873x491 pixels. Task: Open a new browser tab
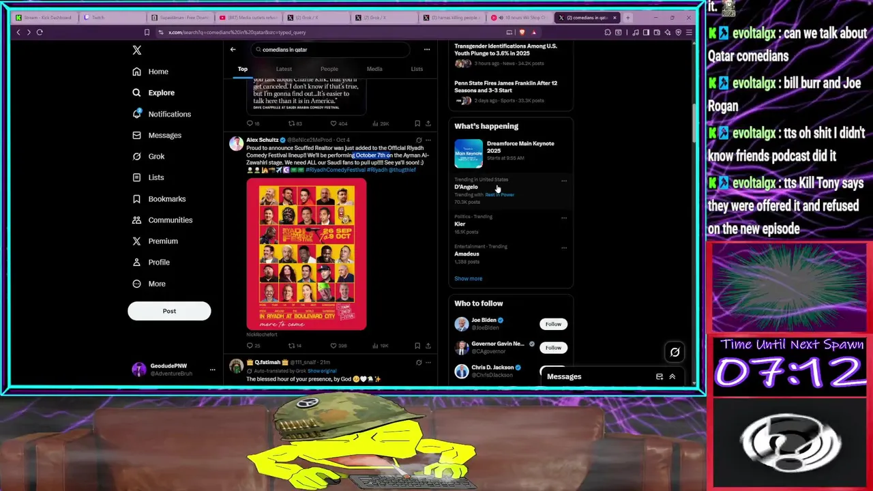pos(628,17)
